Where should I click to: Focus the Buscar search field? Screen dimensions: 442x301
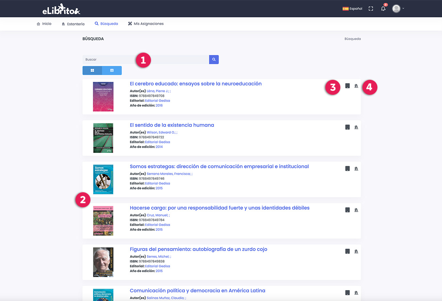[x=146, y=59]
